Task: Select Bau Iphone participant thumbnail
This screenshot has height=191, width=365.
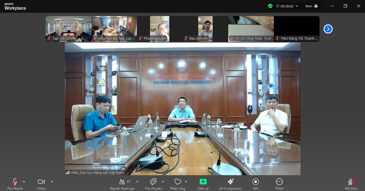Action: [205, 29]
